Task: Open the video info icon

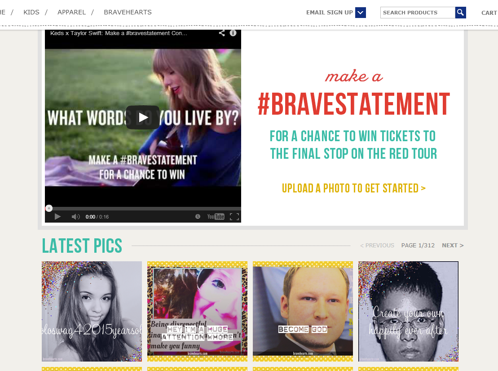Action: click(x=233, y=33)
